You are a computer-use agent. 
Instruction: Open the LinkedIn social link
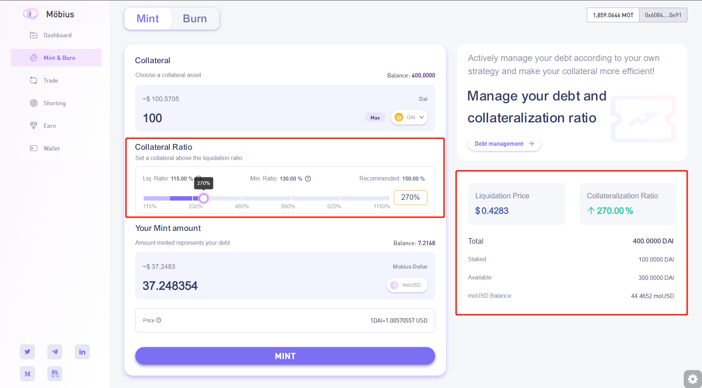pos(82,352)
